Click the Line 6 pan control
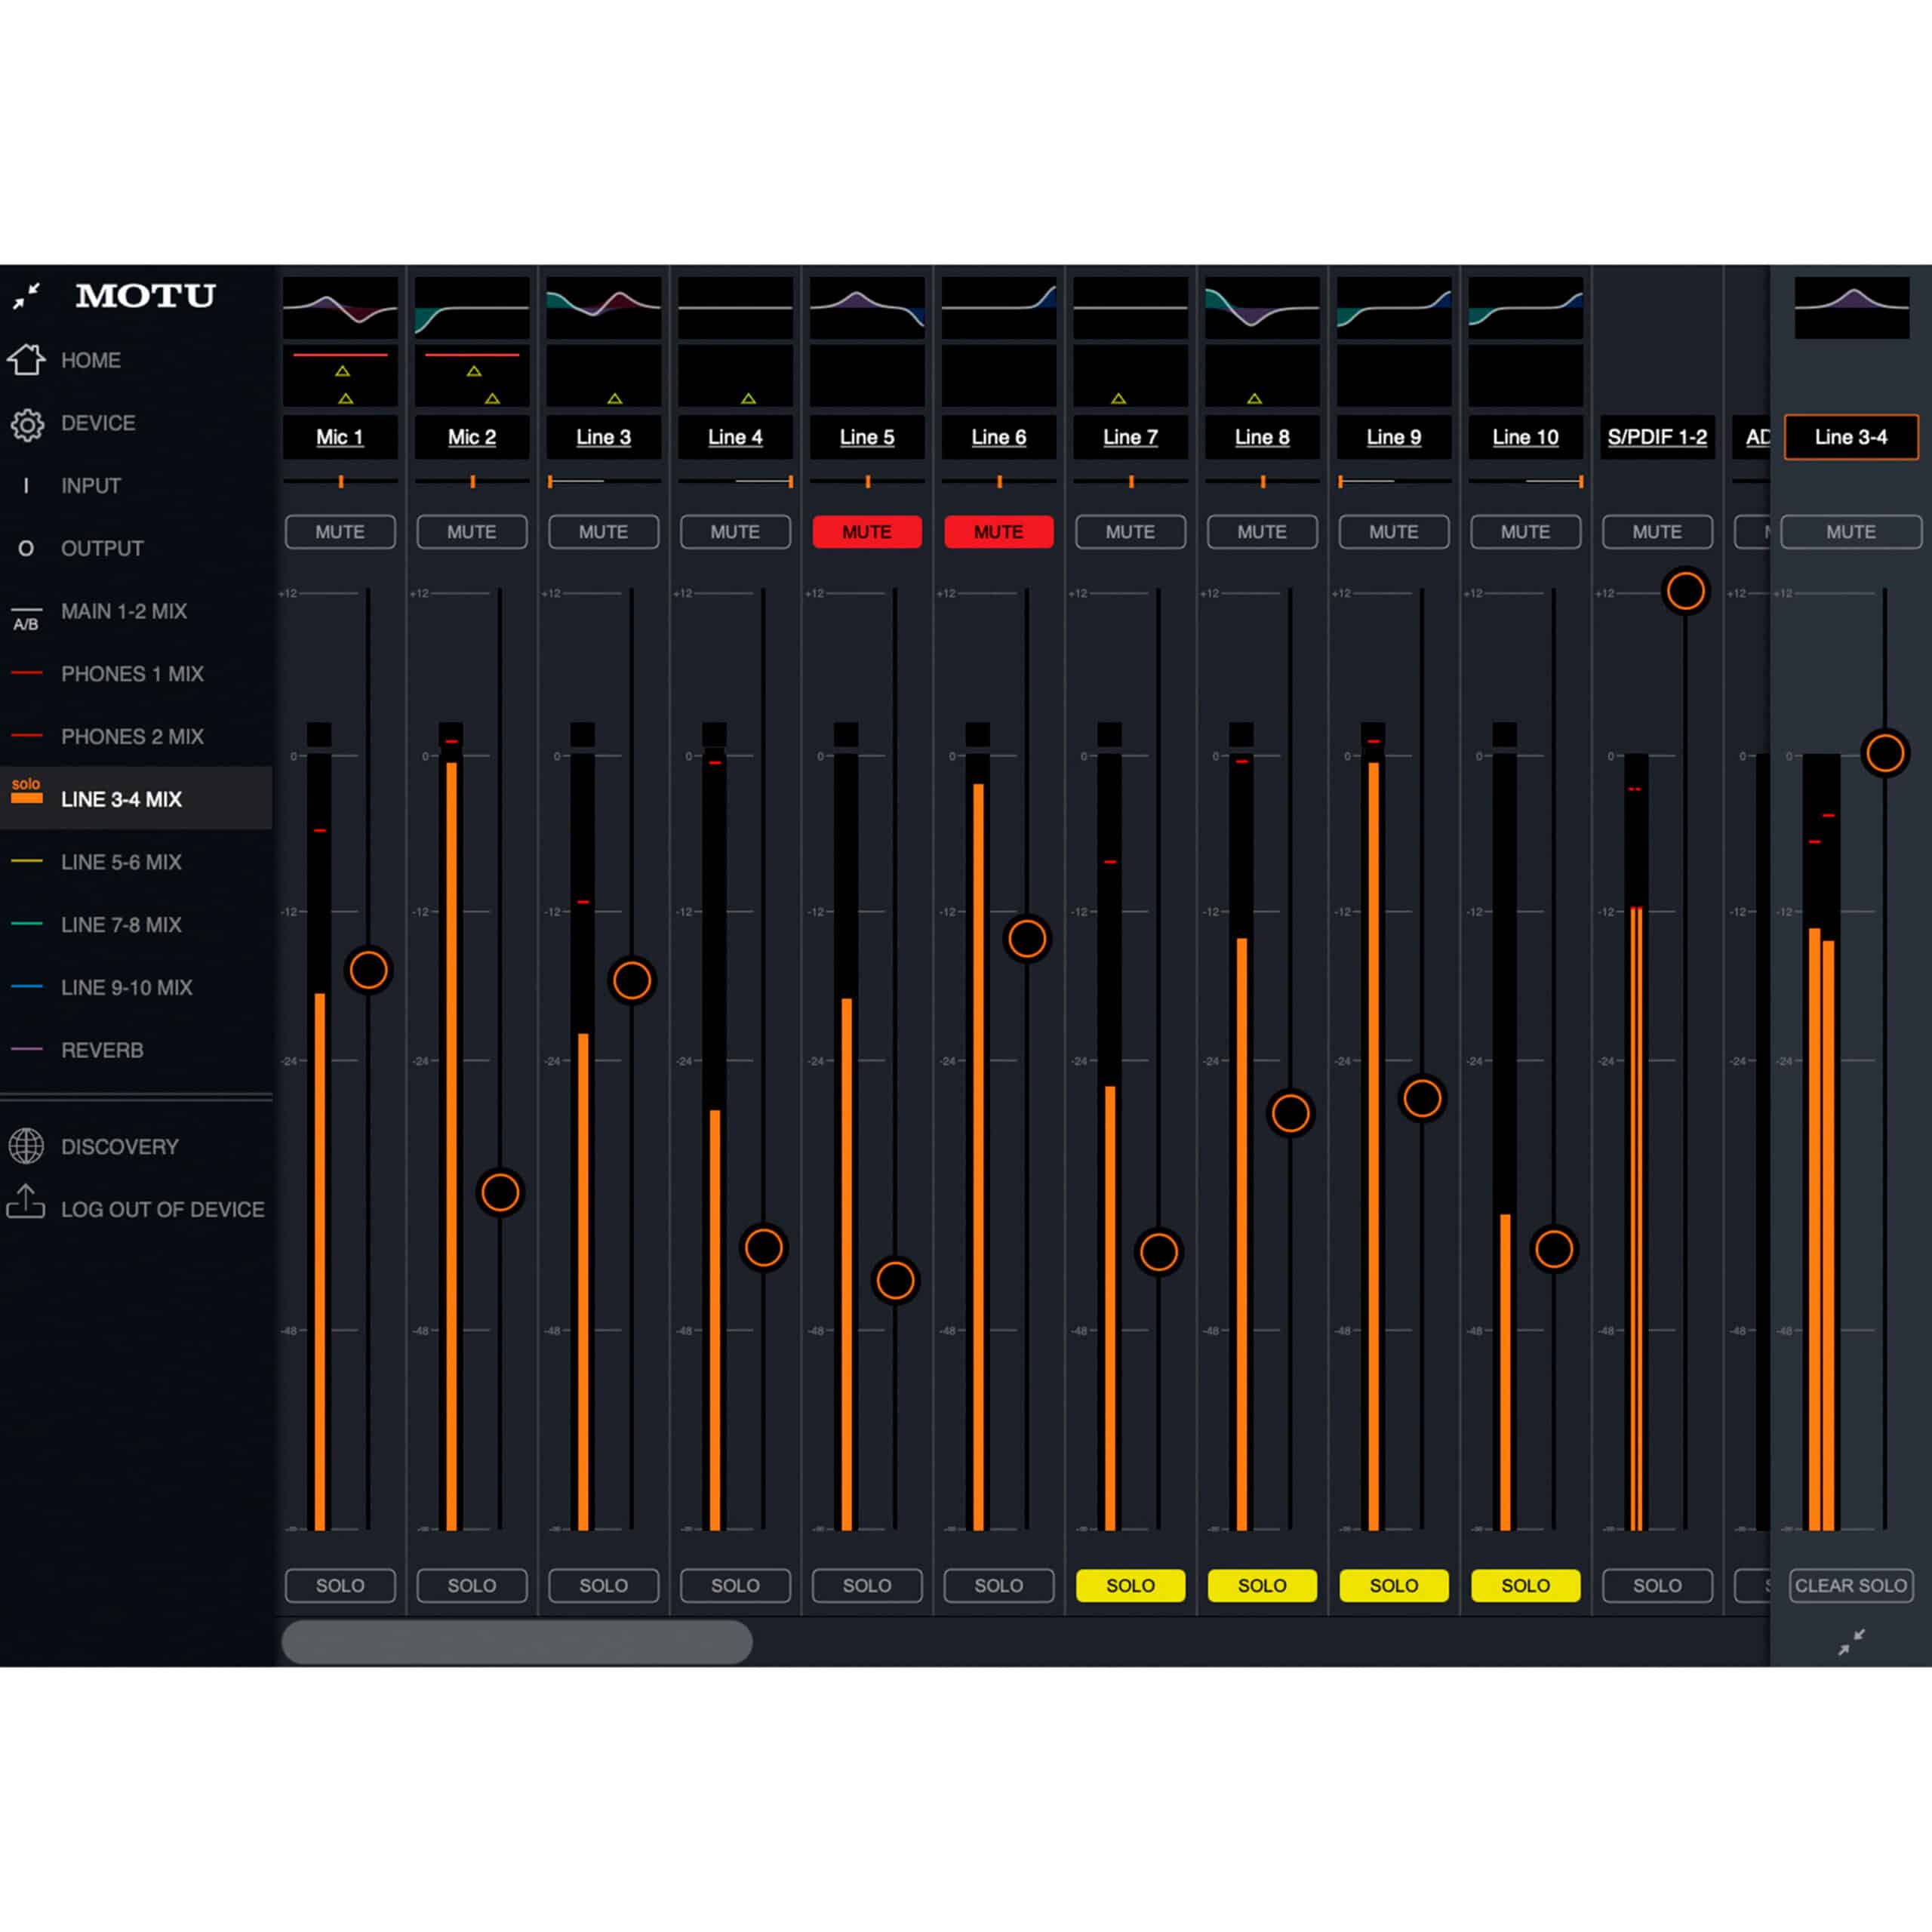The image size is (1932, 1932). (x=998, y=482)
